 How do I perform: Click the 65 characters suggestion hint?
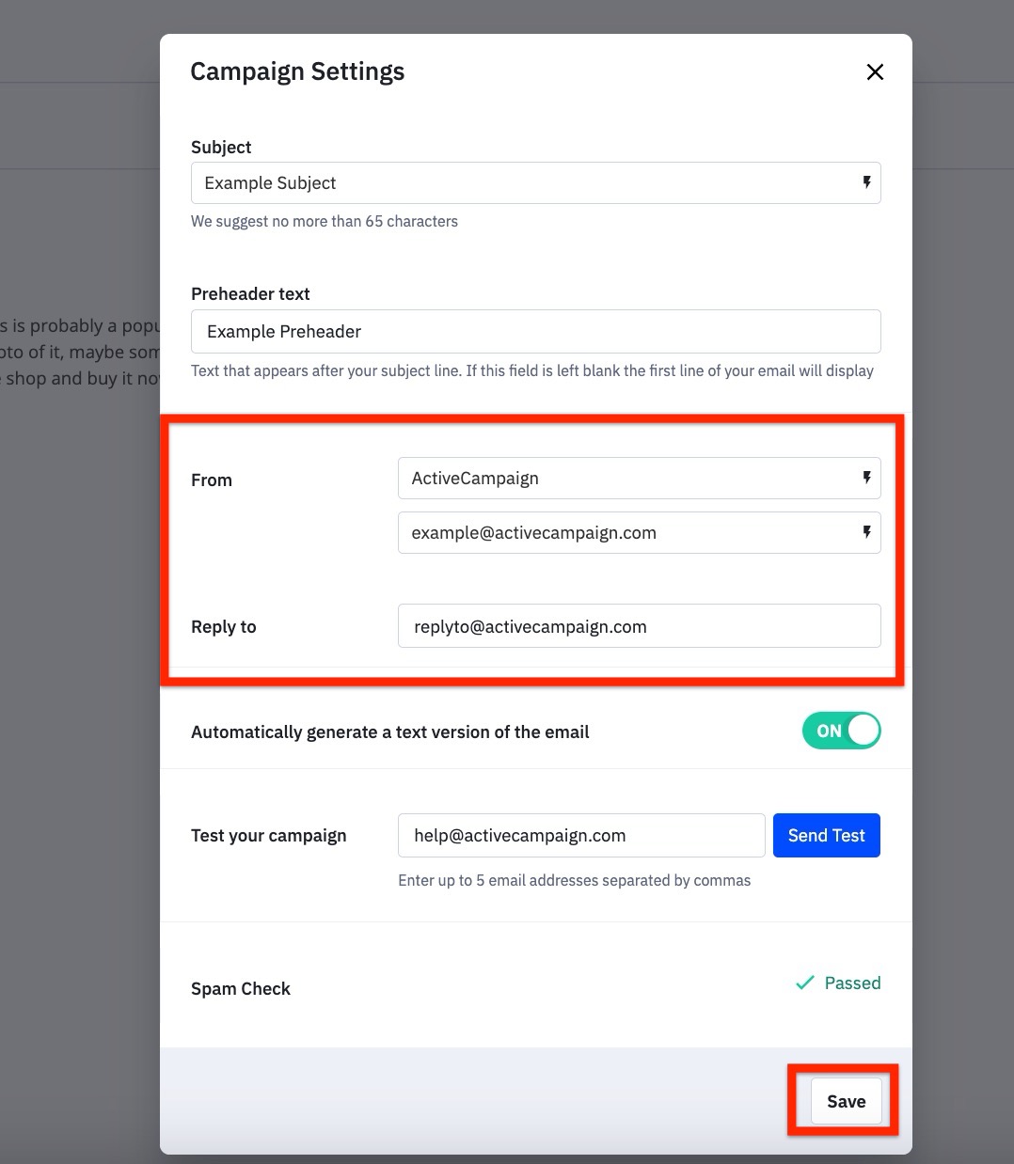tap(325, 222)
